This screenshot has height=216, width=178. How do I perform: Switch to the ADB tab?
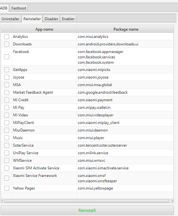point(4,8)
